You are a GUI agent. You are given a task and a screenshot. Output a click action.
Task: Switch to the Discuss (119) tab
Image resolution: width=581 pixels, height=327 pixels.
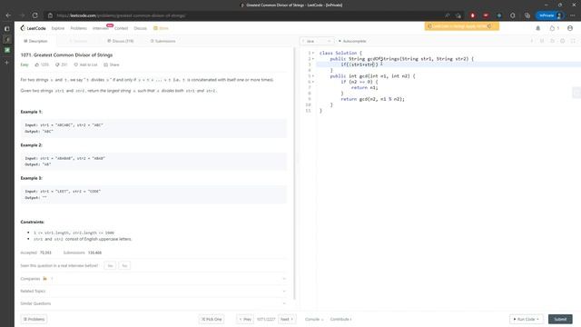coord(121,41)
